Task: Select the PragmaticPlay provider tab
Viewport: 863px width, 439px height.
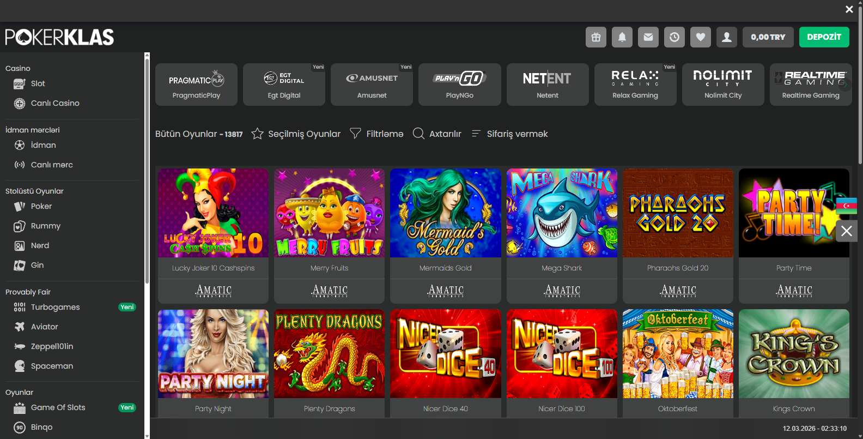Action: point(196,85)
